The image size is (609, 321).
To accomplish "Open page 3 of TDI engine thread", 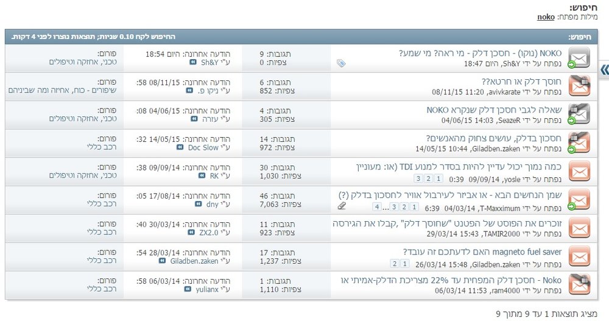I will [418, 178].
